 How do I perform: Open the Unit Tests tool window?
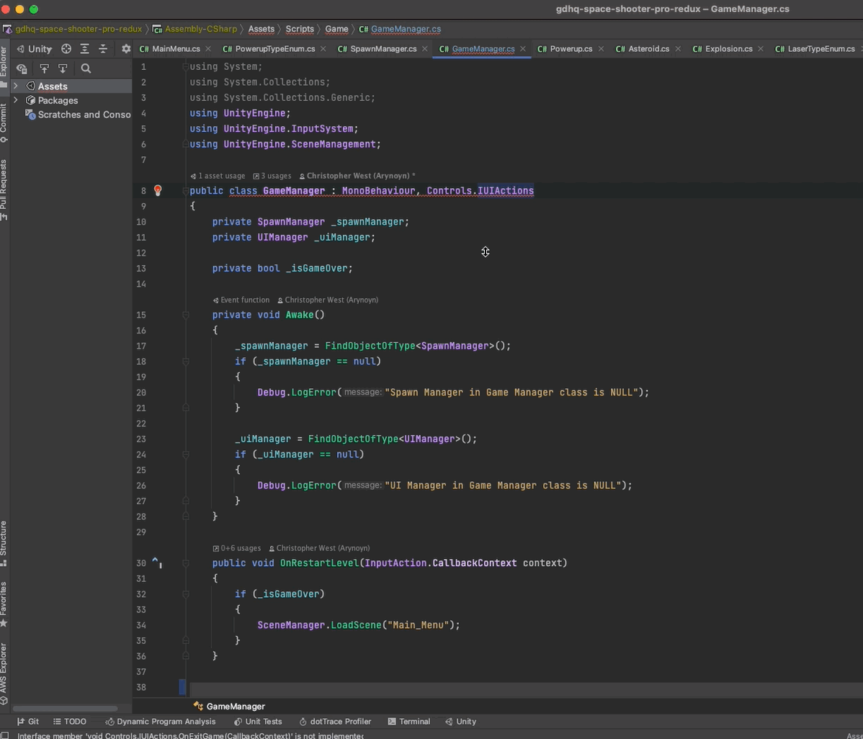coord(258,722)
